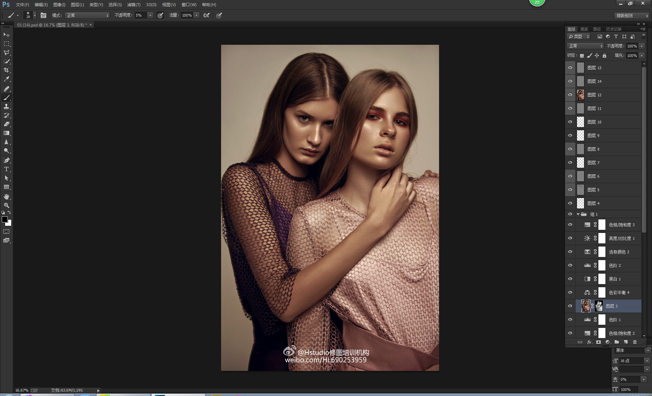Select the 色阶 2 adjustment layer

click(x=615, y=265)
